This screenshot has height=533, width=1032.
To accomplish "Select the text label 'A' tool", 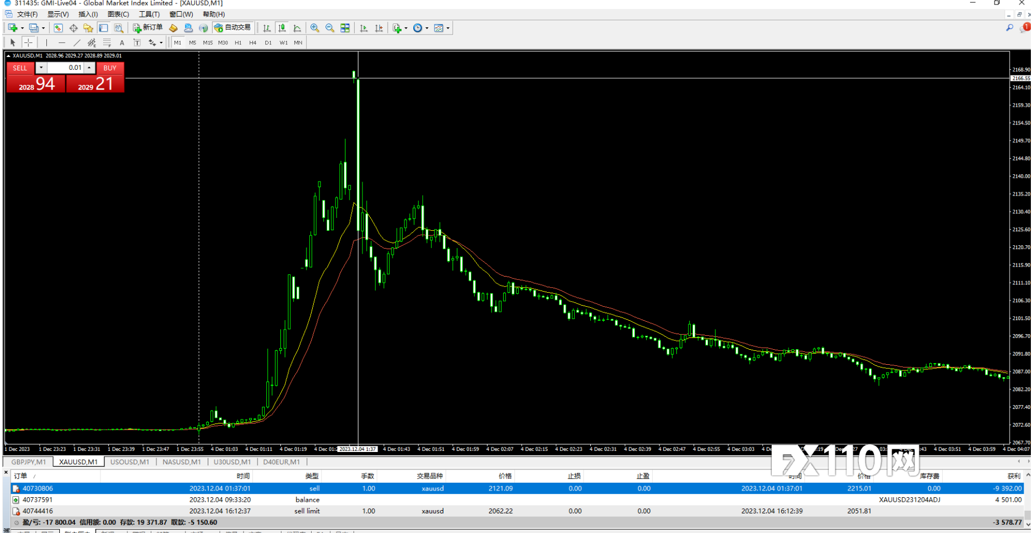I will (122, 42).
